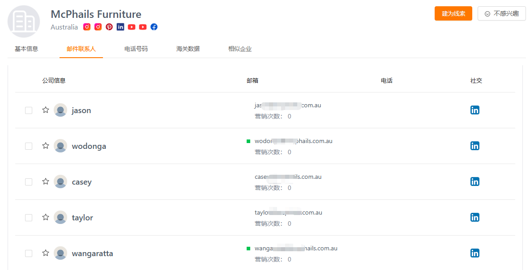The height and width of the screenshot is (270, 530).
Task: Star the taylor contact
Action: [46, 217]
